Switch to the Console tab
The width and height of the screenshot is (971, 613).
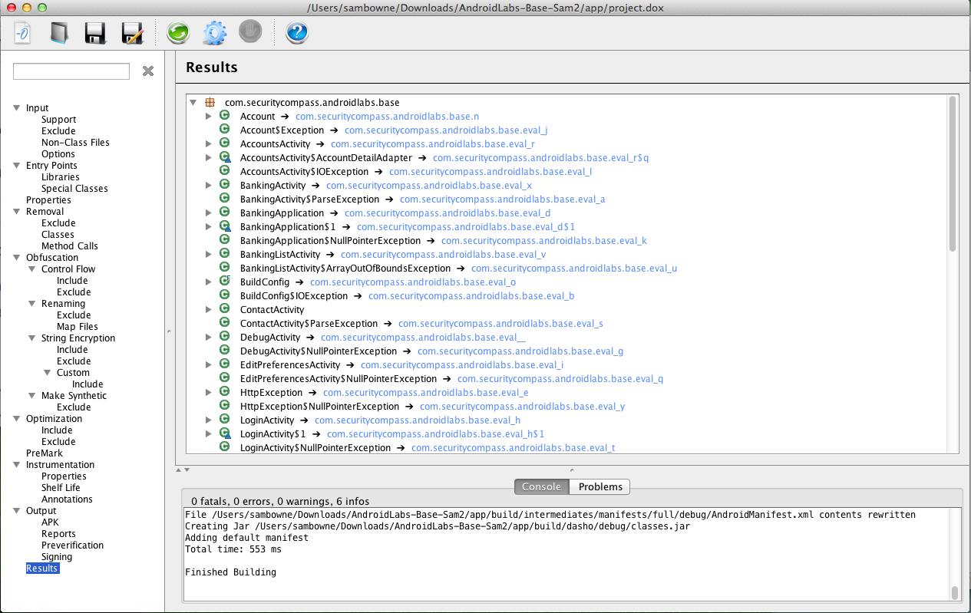542,486
